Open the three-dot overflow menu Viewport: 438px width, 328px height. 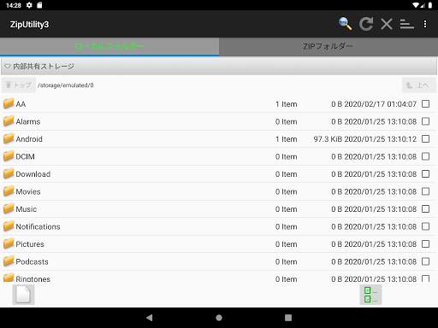[425, 24]
